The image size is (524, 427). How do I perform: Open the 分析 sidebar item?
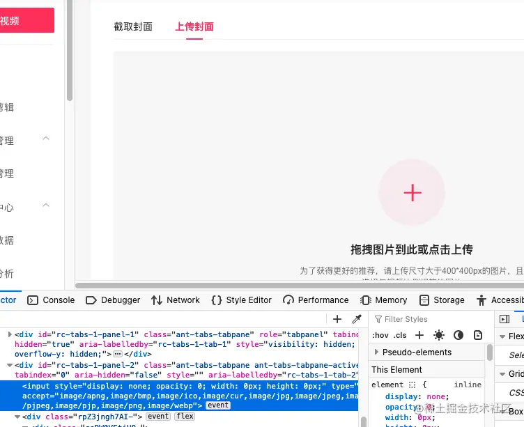coord(7,274)
